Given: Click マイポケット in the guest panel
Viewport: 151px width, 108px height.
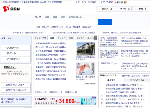Looking at the screenshot, I should click(x=16, y=59).
